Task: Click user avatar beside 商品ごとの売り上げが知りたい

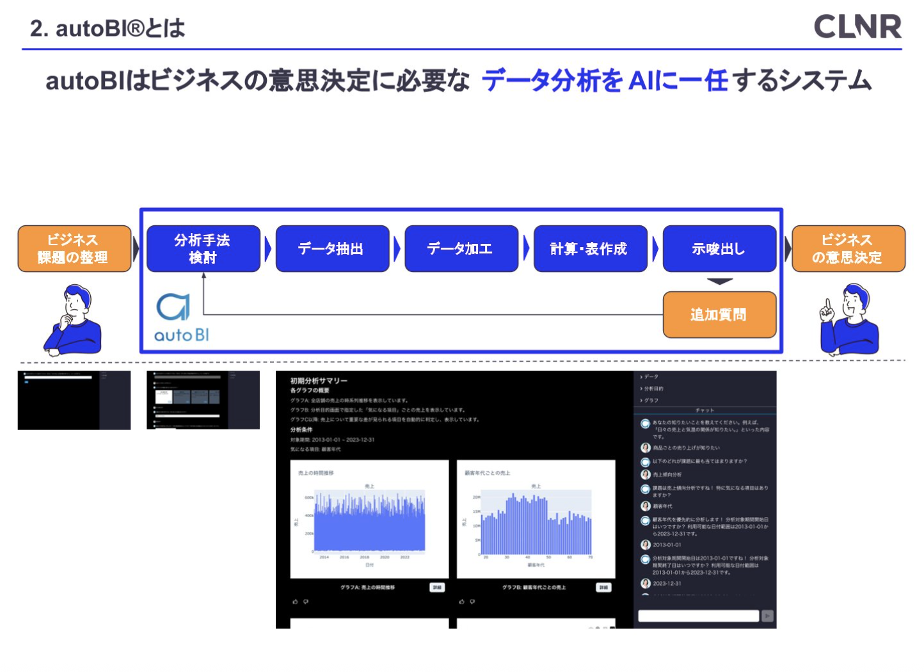Action: [646, 448]
